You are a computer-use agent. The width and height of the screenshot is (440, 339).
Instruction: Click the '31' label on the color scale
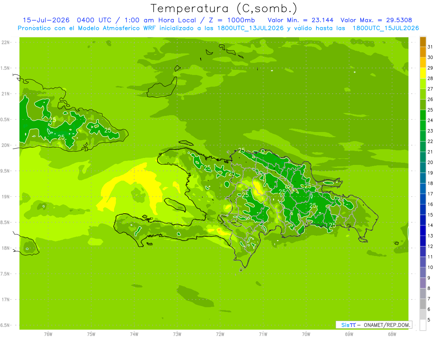click(x=430, y=47)
